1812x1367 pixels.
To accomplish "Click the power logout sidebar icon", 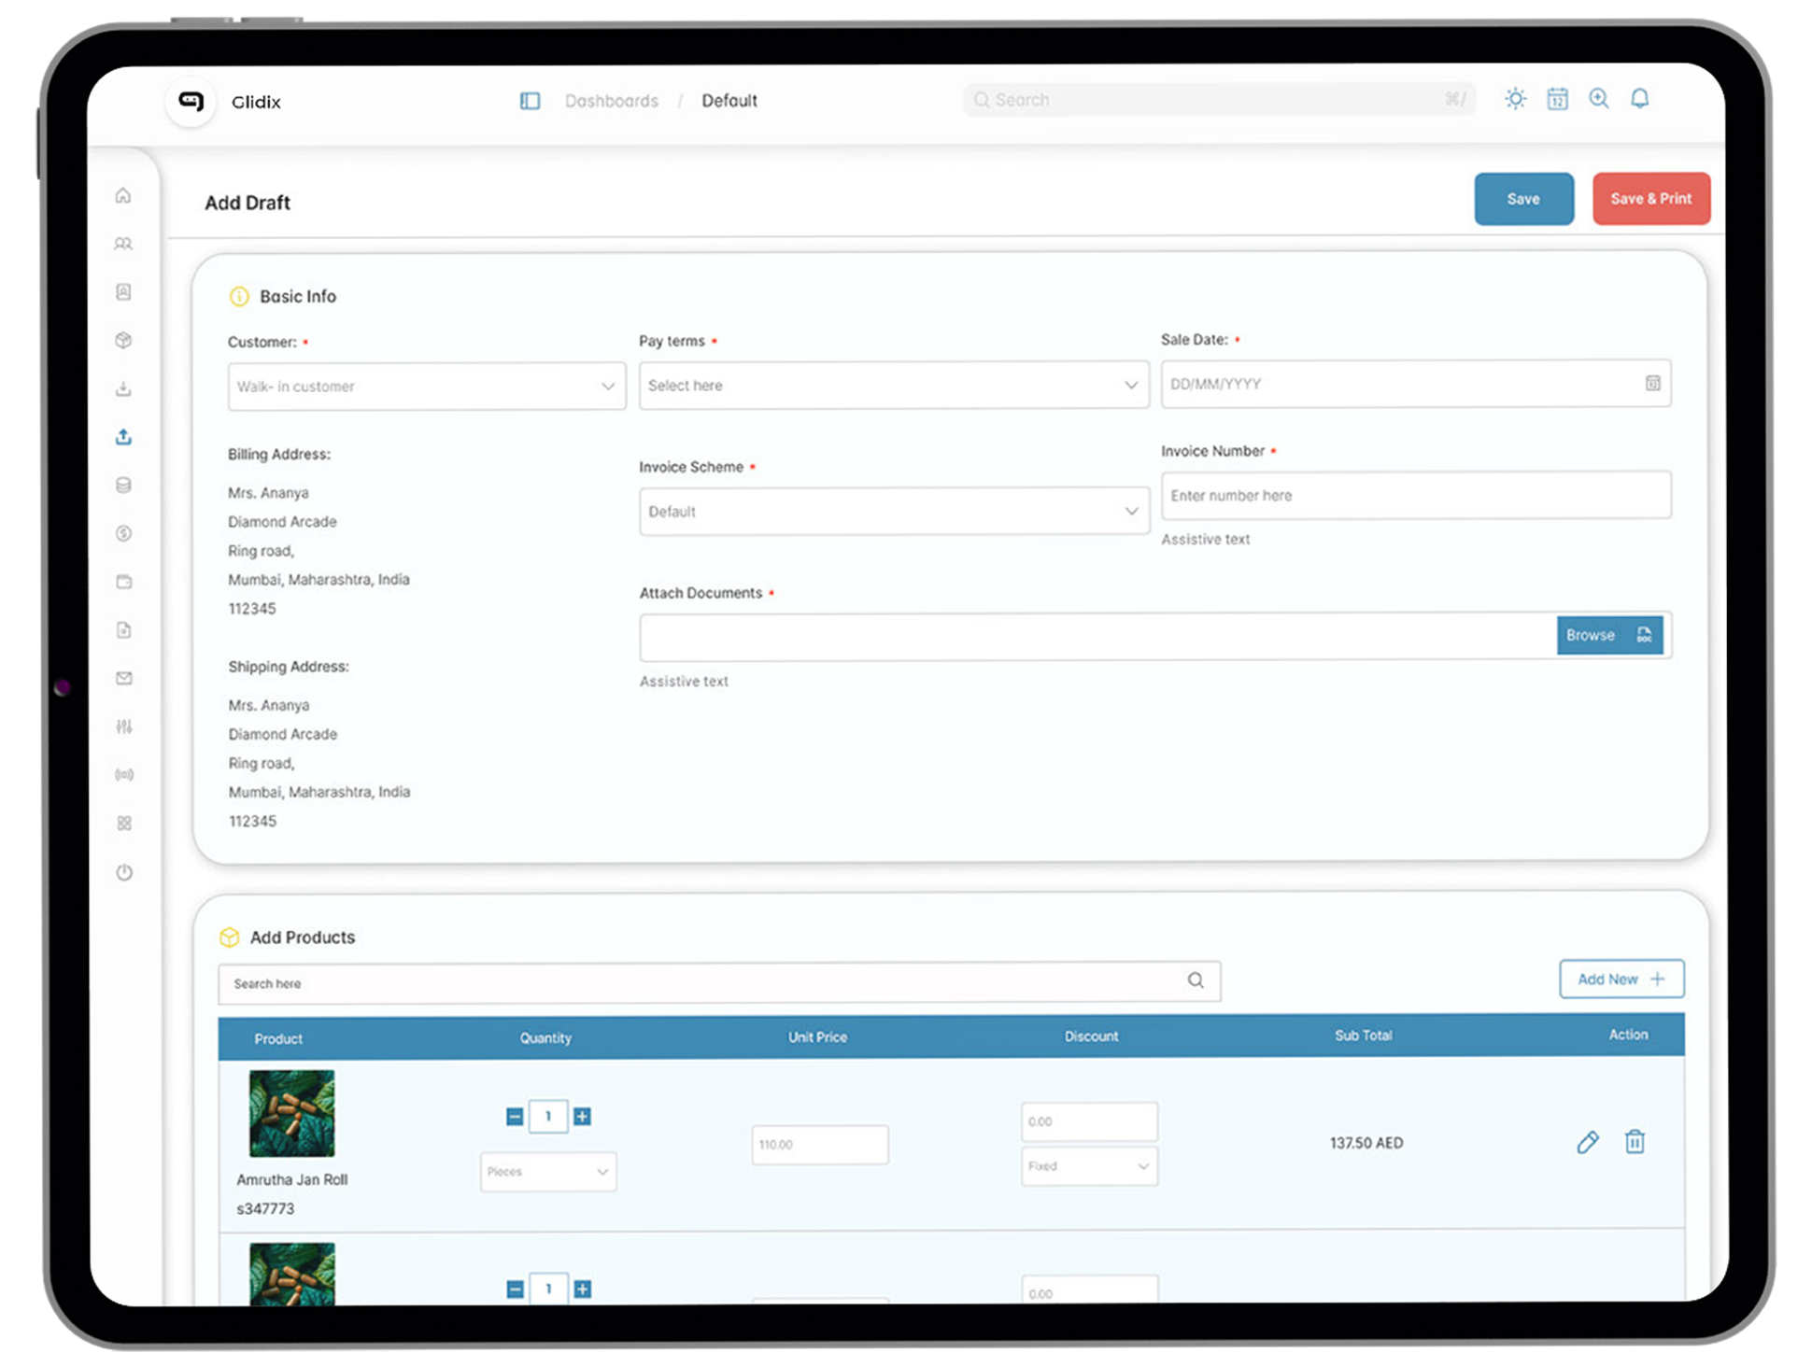I will point(123,872).
